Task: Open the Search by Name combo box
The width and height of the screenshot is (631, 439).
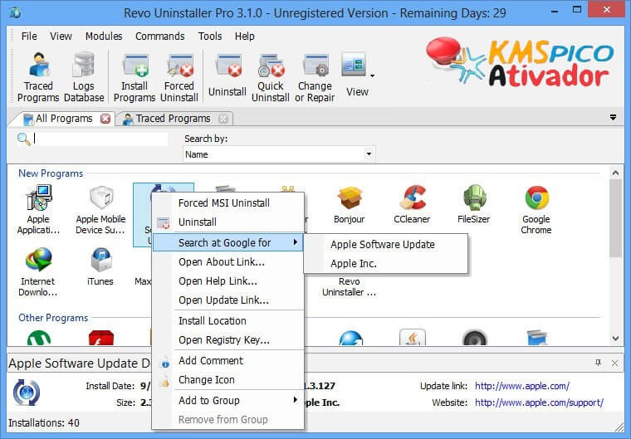Action: point(279,154)
